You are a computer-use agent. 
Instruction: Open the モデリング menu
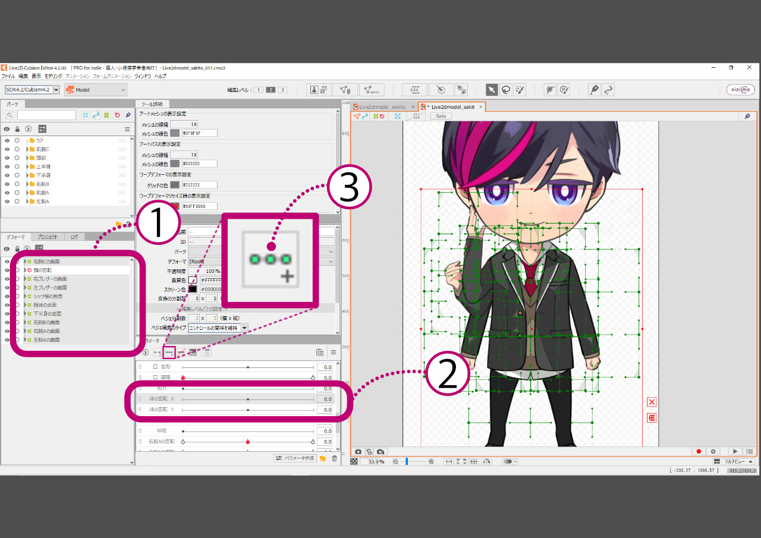click(x=53, y=76)
